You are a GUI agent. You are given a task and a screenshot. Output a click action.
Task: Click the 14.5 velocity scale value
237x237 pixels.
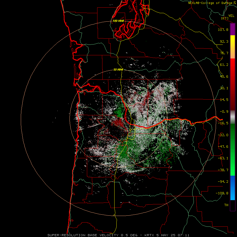(x=224, y=100)
